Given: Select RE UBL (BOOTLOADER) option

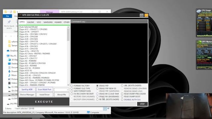Looking at the screenshot, I should coord(108,99).
